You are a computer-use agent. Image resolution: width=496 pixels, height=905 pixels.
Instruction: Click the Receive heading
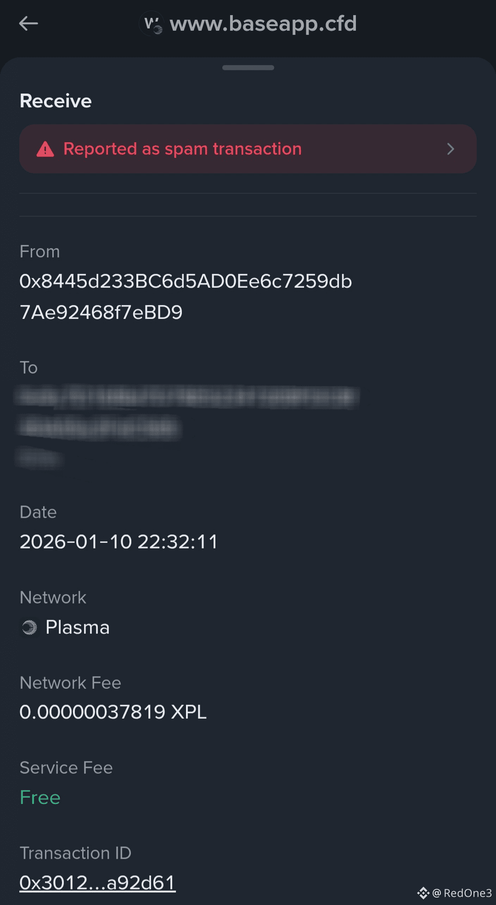56,101
